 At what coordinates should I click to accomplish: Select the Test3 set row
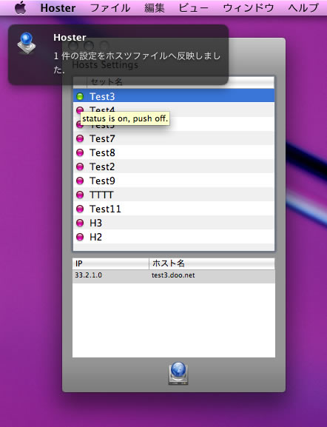[x=174, y=95]
